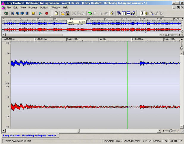Click the Copy toolbar icon

[79, 13]
